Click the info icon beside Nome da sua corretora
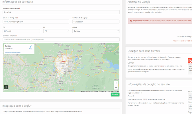Screen dimensions: 192x114 click(x=19, y=8)
